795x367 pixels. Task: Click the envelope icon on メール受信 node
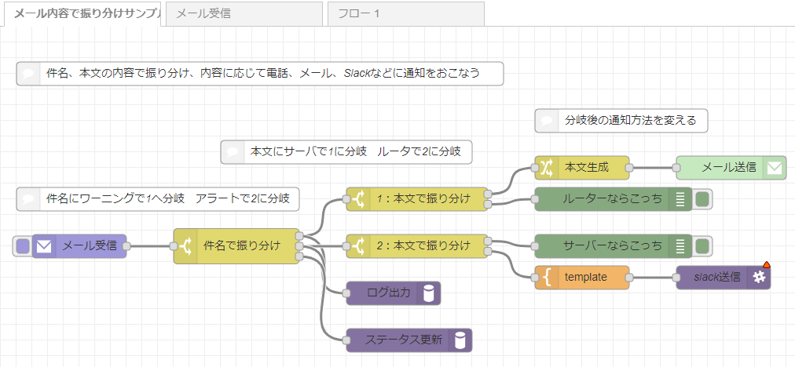[x=44, y=246]
